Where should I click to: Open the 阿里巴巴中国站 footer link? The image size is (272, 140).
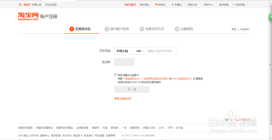pos(64,128)
